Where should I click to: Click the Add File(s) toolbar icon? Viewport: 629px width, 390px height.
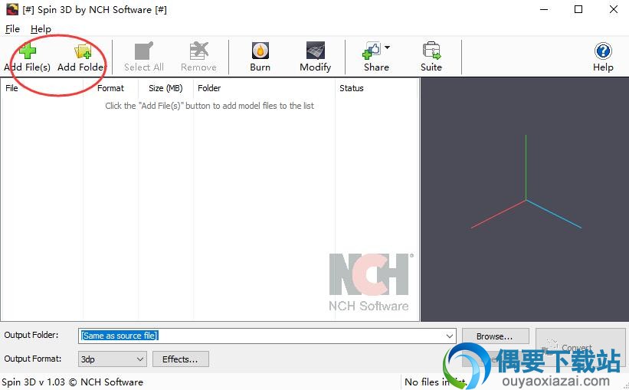(x=28, y=51)
